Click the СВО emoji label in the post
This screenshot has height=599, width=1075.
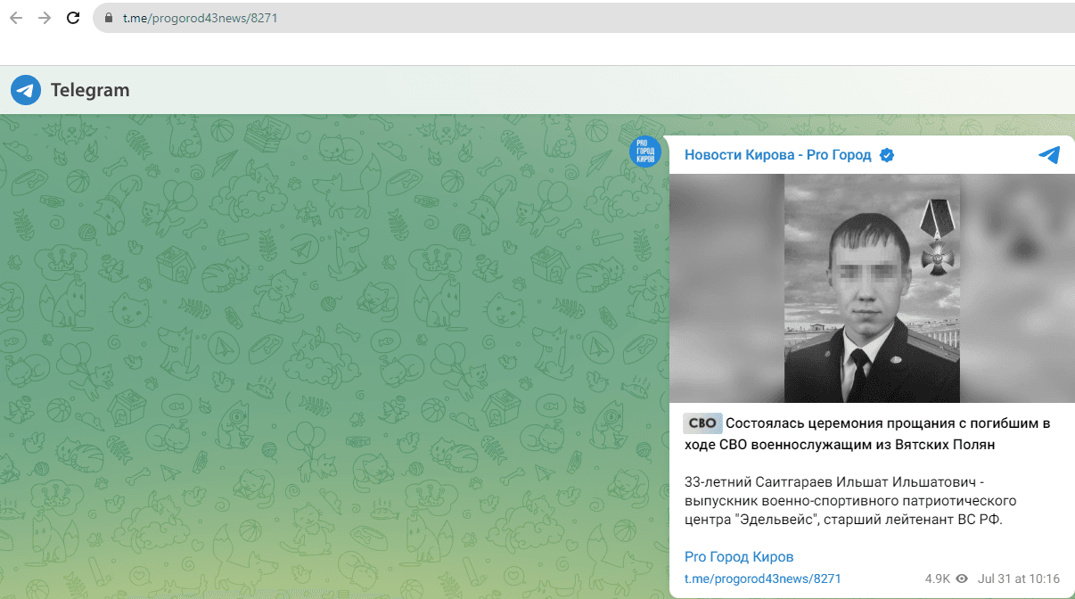click(702, 423)
